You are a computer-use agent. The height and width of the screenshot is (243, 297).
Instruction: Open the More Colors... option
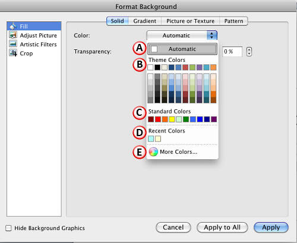[x=178, y=152]
